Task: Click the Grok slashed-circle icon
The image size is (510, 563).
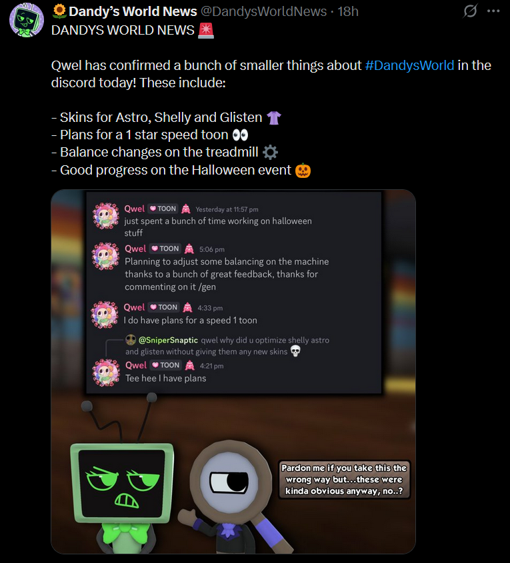Action: click(470, 11)
